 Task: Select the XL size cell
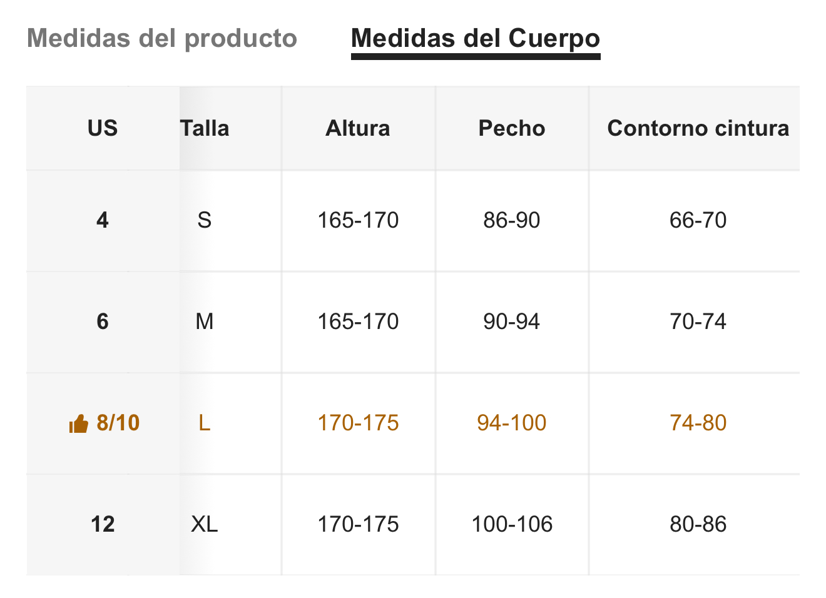205,524
